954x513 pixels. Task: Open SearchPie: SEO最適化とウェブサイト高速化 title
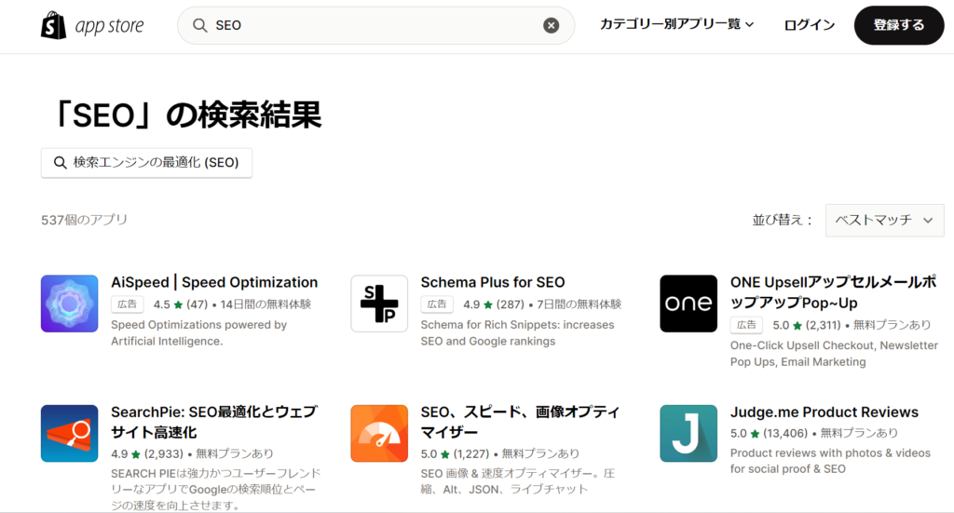point(214,422)
